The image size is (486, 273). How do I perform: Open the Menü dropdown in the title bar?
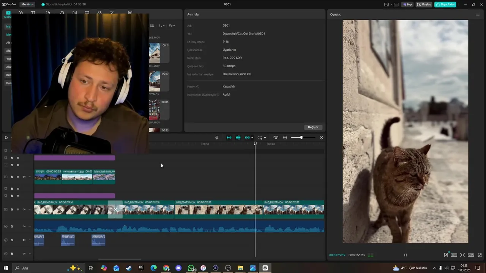coord(27,5)
